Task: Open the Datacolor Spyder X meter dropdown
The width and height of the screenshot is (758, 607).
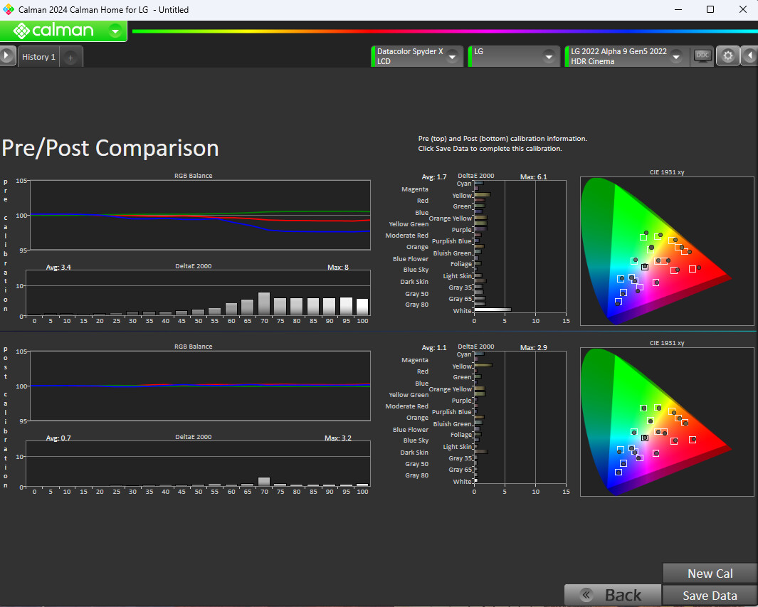Action: click(451, 57)
